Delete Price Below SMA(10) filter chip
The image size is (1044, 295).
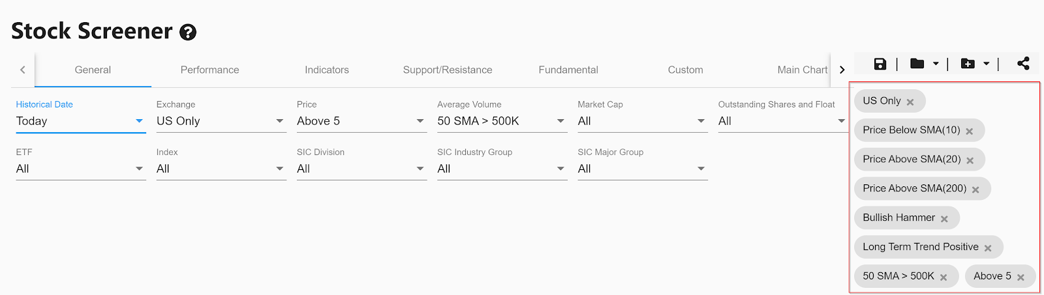tap(970, 131)
